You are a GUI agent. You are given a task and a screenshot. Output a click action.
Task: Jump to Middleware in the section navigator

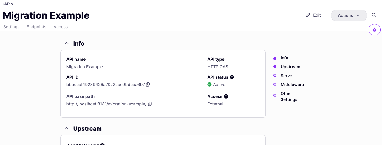292,85
